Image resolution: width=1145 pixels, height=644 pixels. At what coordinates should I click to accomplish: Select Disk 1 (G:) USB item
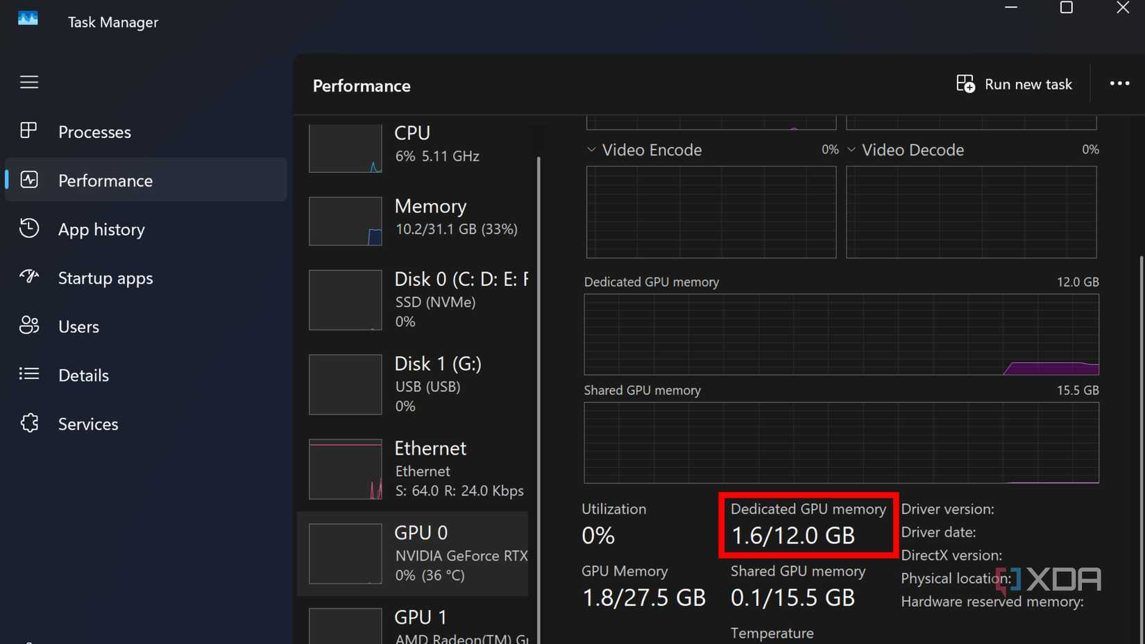[414, 384]
